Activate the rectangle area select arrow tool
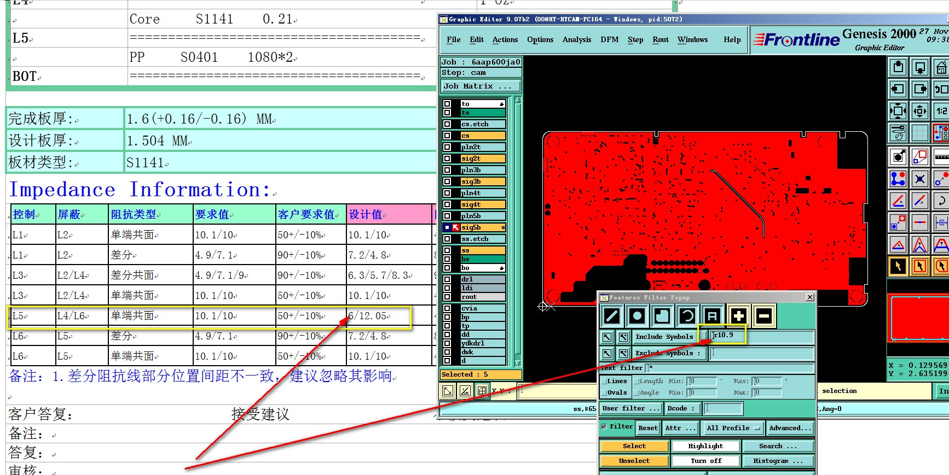The width and height of the screenshot is (949, 475). point(920,266)
